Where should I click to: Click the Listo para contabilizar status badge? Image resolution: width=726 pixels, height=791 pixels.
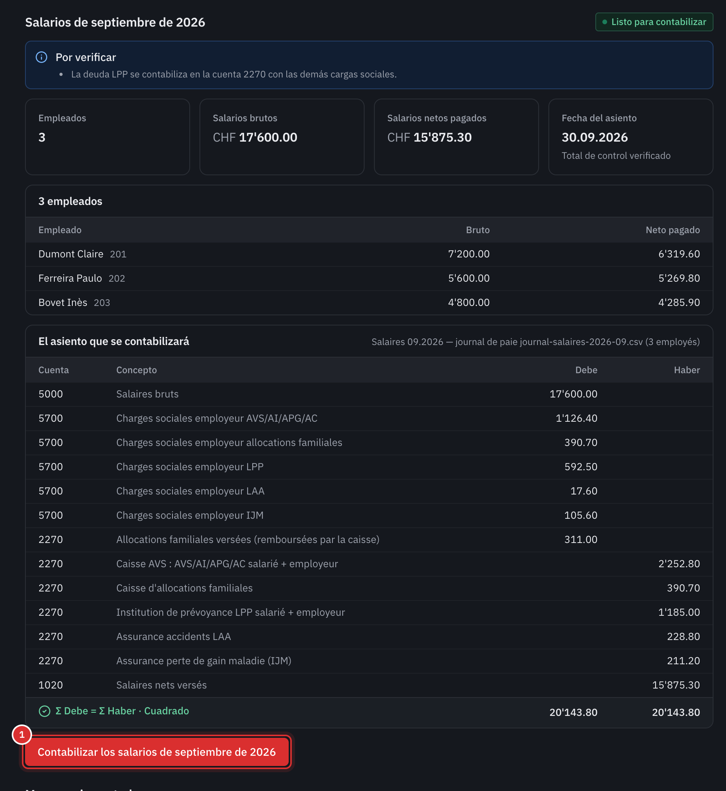pyautogui.click(x=654, y=22)
